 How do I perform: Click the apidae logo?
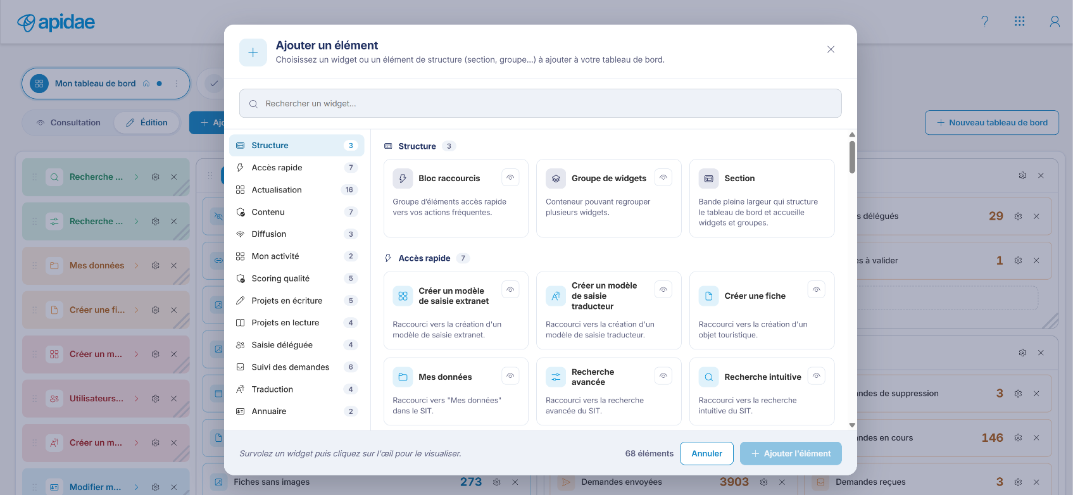[56, 22]
